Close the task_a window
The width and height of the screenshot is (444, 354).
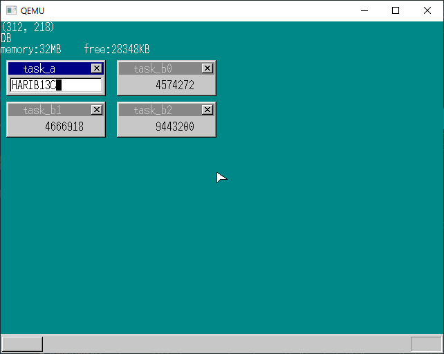coord(97,68)
